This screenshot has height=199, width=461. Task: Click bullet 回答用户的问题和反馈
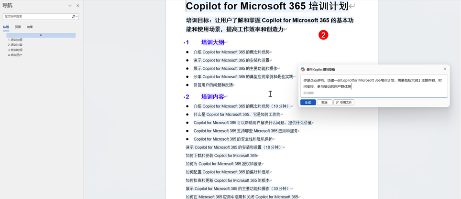click(x=213, y=85)
